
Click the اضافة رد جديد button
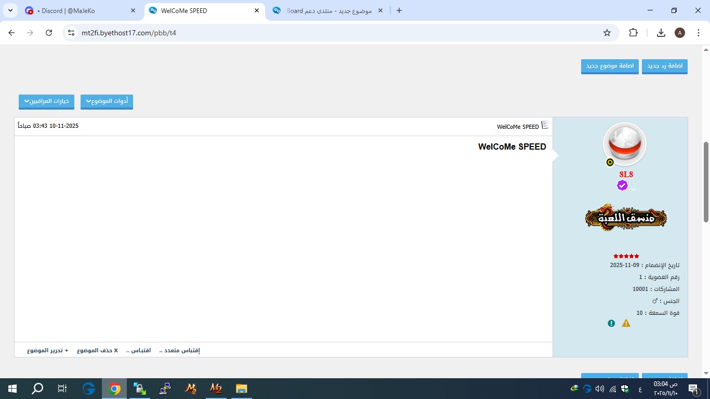[x=665, y=66]
